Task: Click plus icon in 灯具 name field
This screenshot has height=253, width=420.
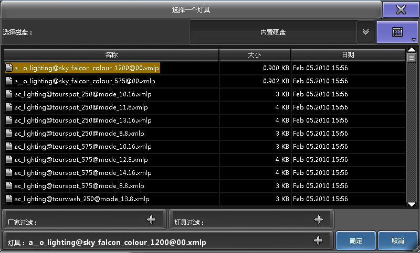Action: pyautogui.click(x=318, y=241)
